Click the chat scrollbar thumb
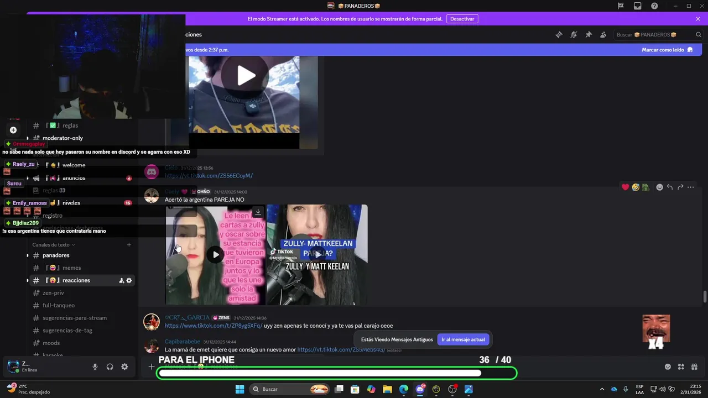 coord(705,296)
